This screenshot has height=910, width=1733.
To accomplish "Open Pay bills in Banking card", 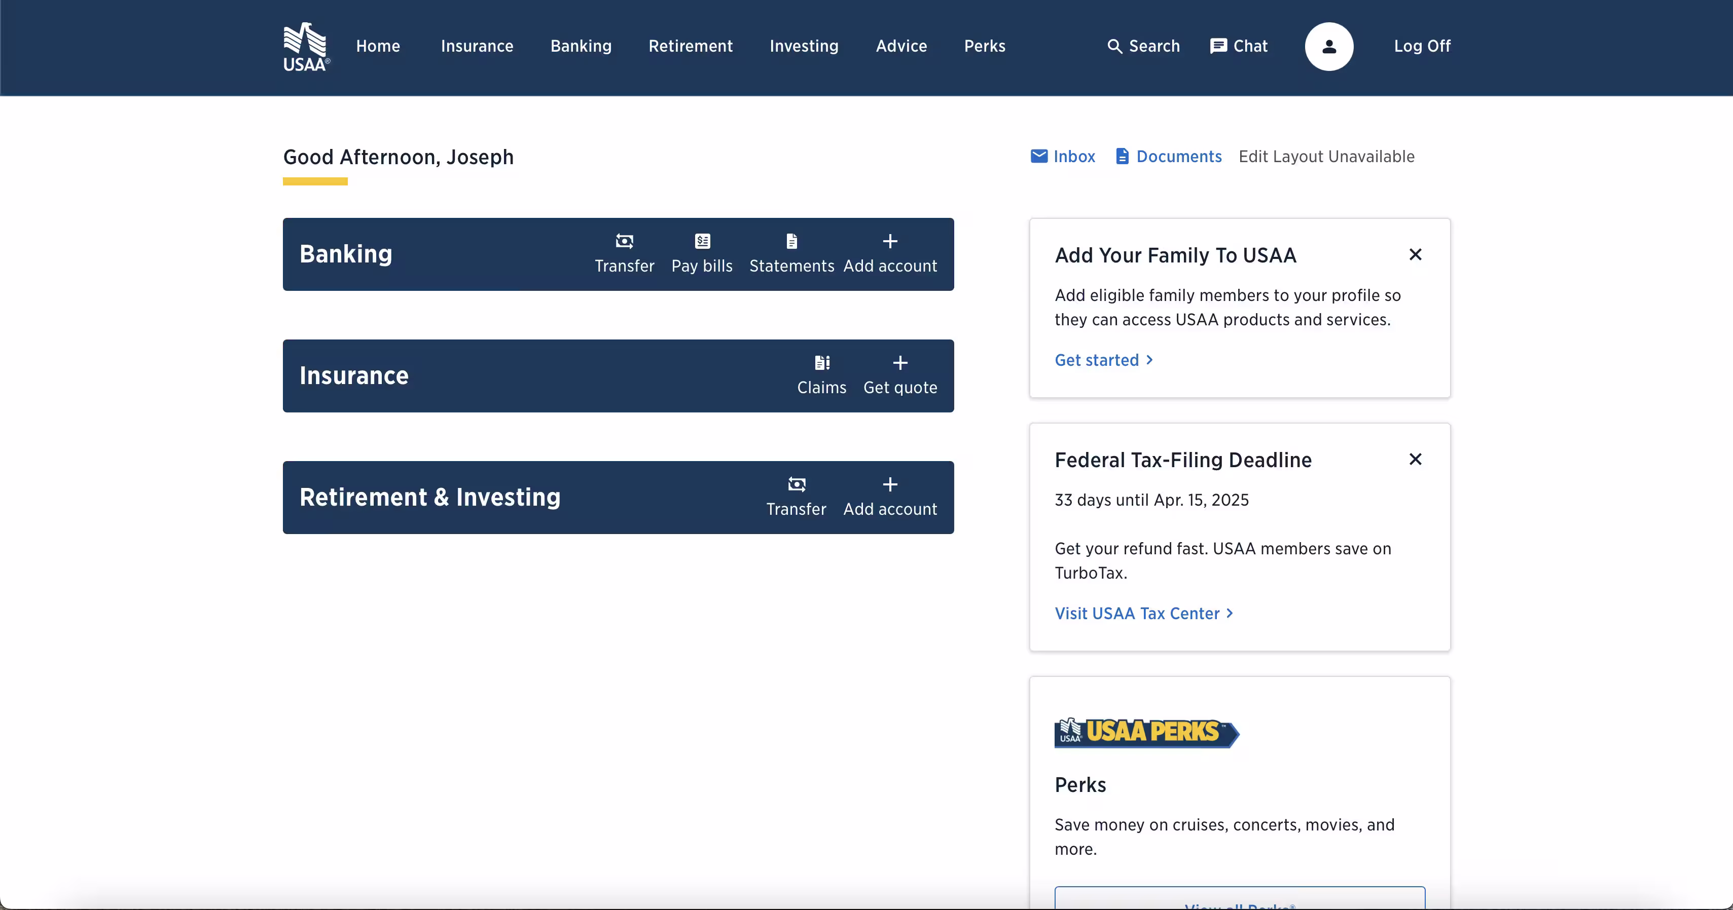I will click(702, 254).
